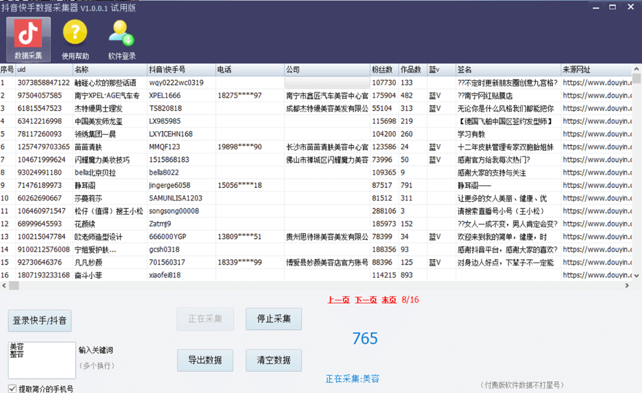Sort by the 蓝v column header
The height and width of the screenshot is (393, 642).
point(442,69)
